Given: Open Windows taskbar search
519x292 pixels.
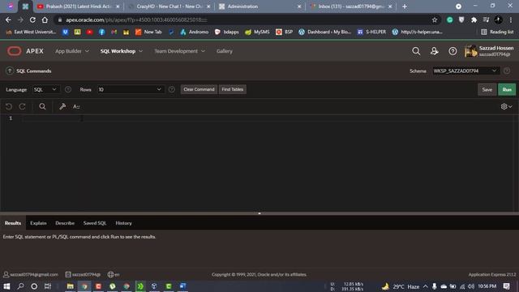Looking at the screenshot, I should pos(20,286).
